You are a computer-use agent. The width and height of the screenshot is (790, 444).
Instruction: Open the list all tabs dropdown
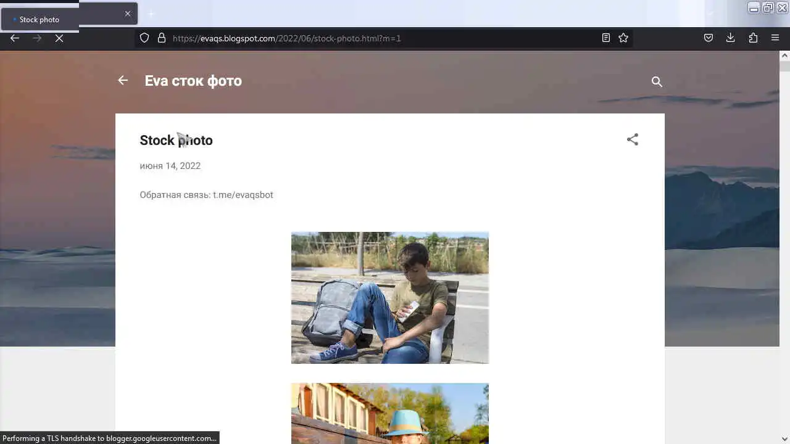click(x=710, y=14)
